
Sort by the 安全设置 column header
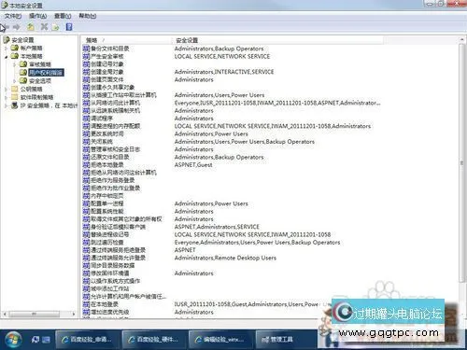(x=277, y=40)
